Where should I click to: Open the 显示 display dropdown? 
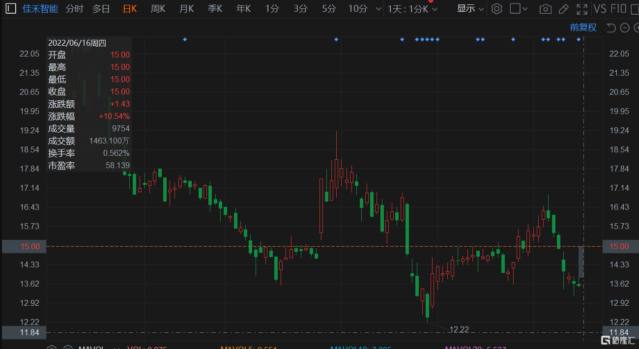click(x=470, y=8)
